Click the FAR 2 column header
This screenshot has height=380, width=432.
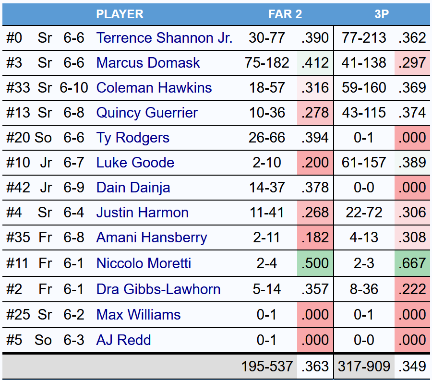285,14
